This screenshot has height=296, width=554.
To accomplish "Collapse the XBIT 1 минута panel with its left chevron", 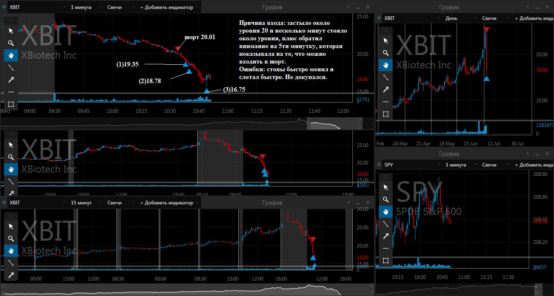I will 348,7.
